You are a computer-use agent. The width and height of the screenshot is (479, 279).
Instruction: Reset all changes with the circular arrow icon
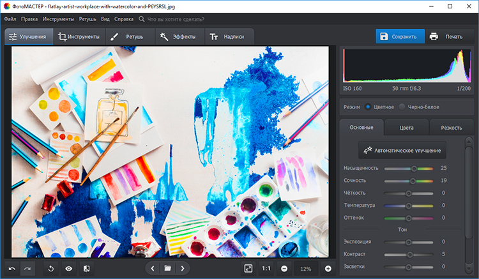[x=52, y=269]
